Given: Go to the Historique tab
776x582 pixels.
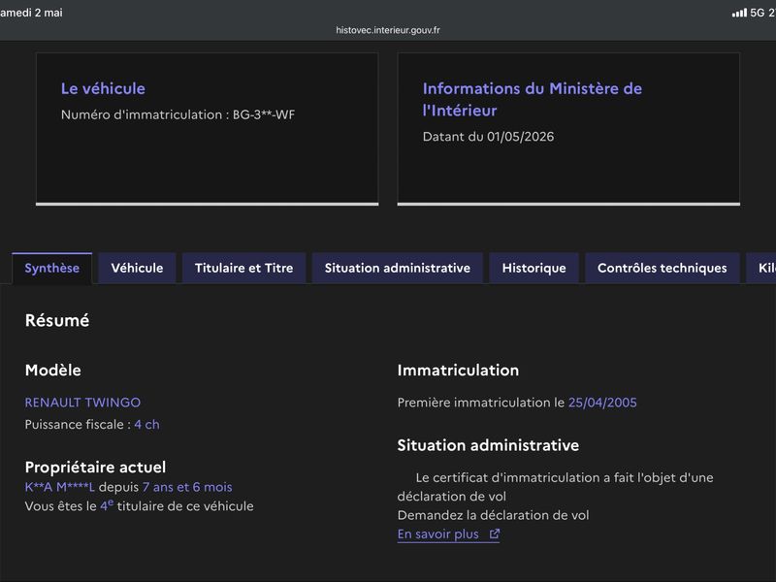Looking at the screenshot, I should click(534, 268).
